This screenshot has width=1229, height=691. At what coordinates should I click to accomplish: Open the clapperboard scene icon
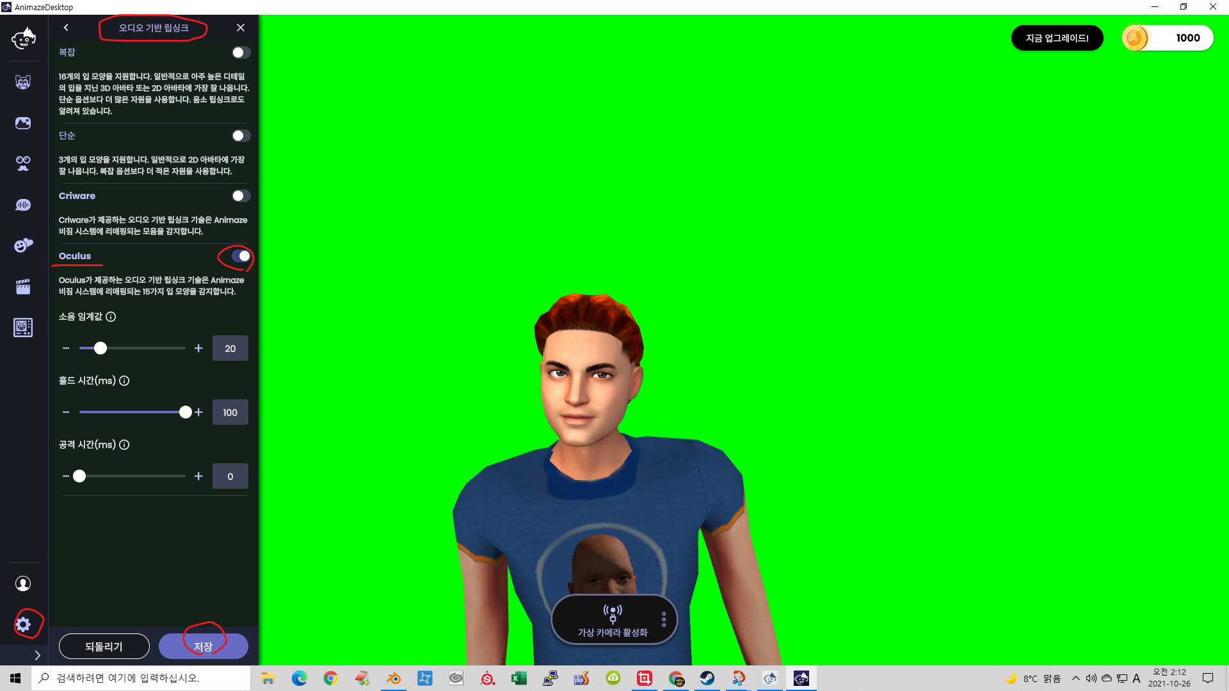coord(23,287)
